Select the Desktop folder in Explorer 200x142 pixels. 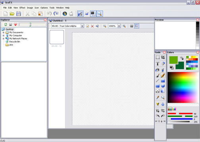pyautogui.click(x=10, y=29)
